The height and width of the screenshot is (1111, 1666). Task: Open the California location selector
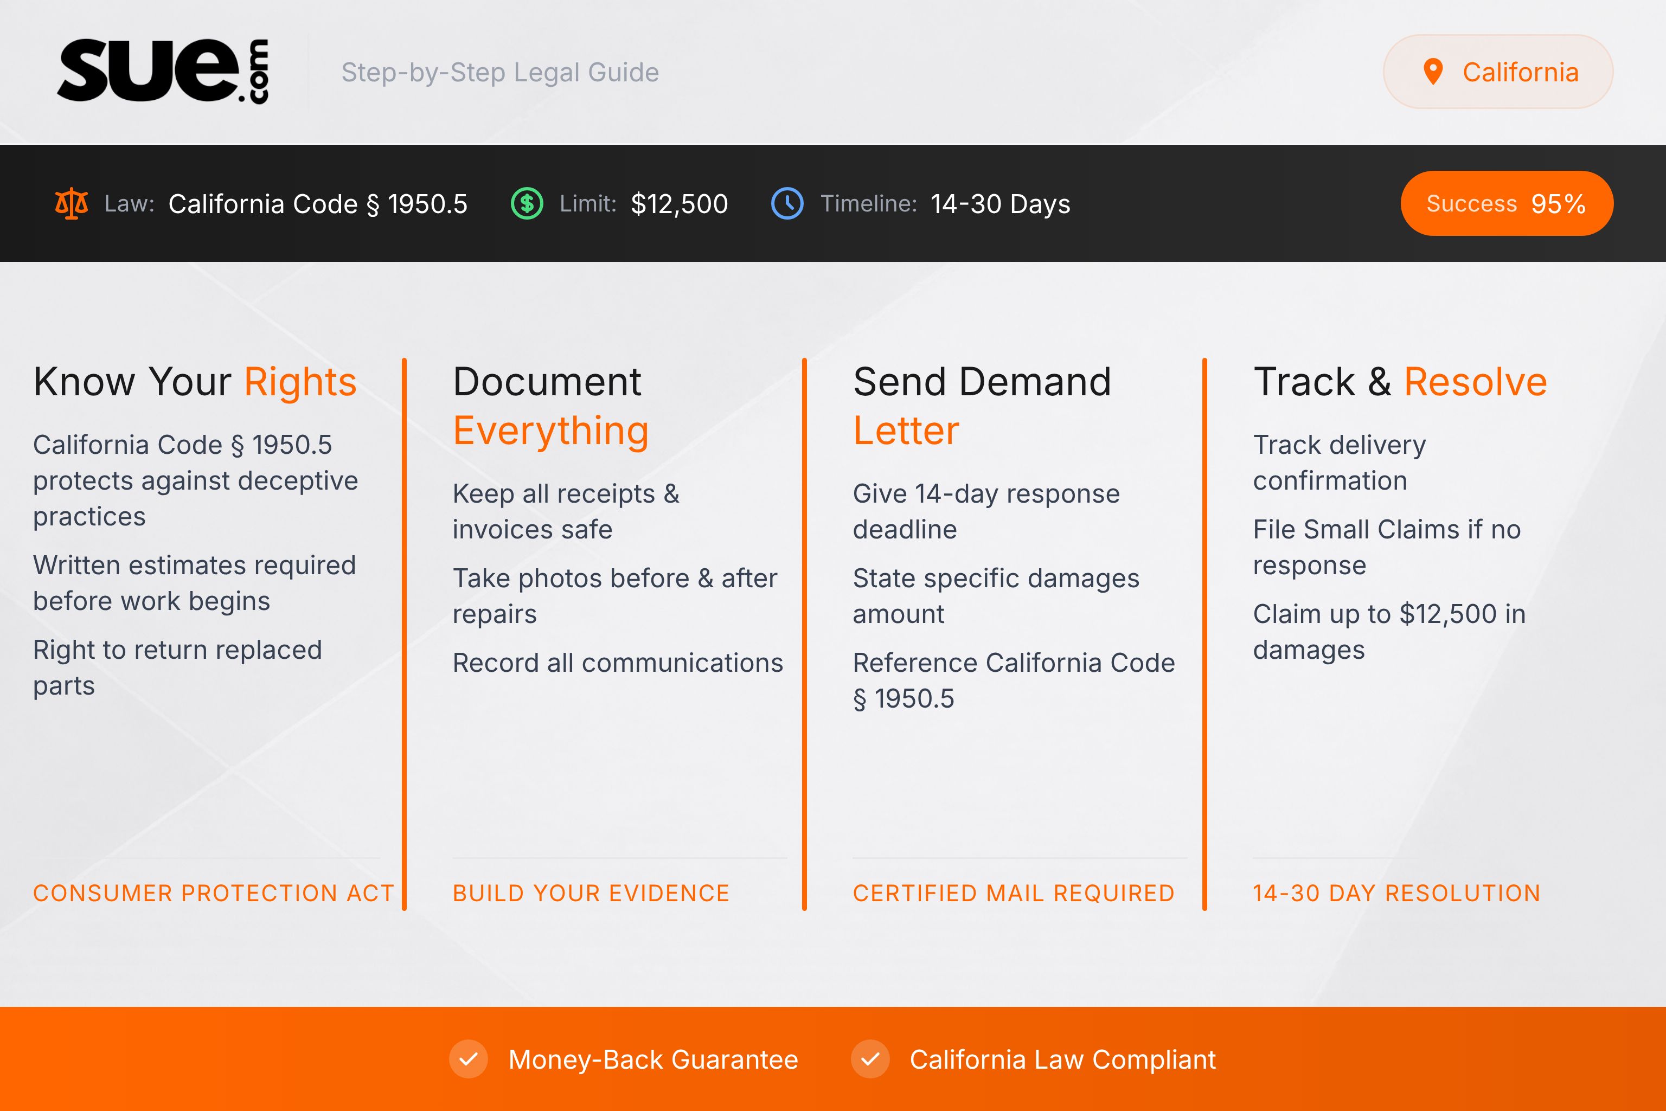(1497, 71)
